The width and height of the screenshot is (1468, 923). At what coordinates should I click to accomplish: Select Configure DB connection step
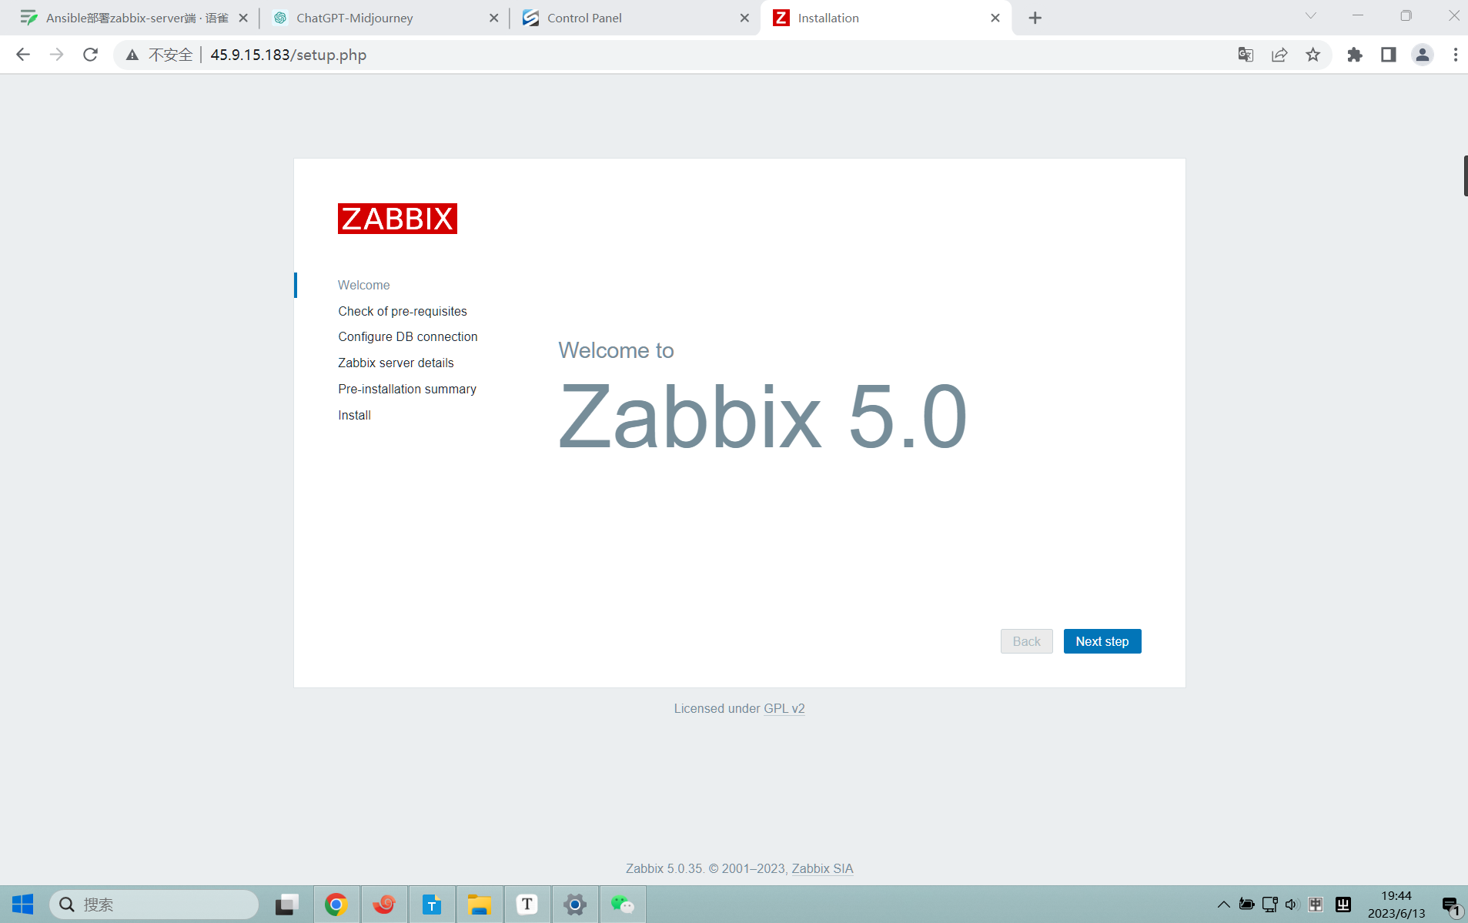pos(408,336)
